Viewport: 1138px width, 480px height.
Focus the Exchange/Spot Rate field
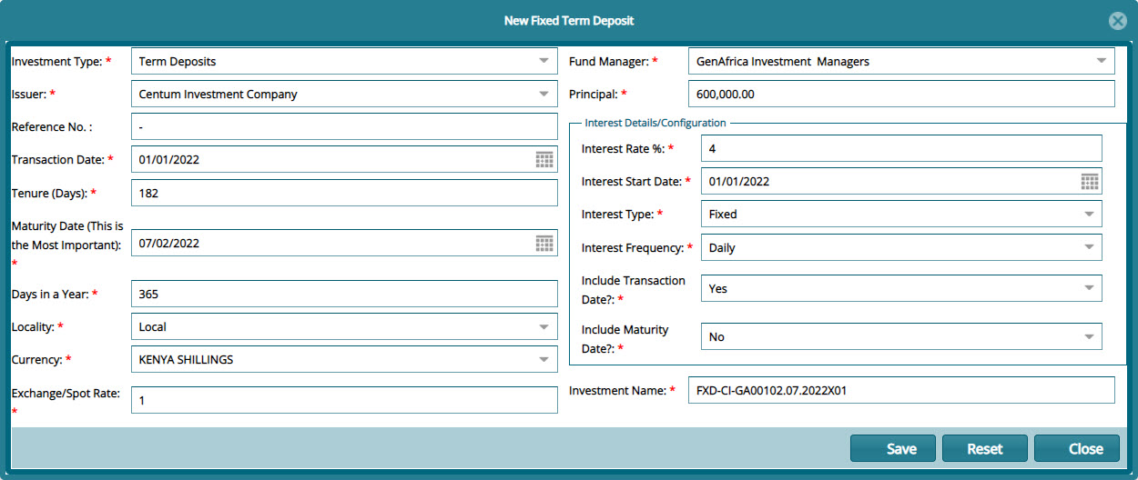coord(344,400)
